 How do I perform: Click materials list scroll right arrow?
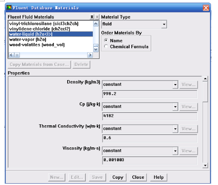coord(90,55)
